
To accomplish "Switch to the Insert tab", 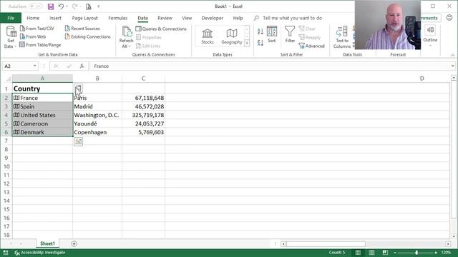I will 55,18.
